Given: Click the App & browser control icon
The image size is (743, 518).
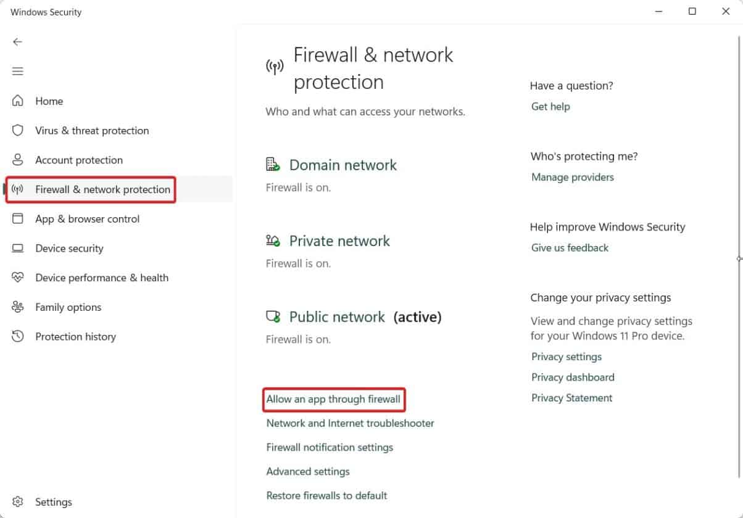Looking at the screenshot, I should pyautogui.click(x=18, y=219).
